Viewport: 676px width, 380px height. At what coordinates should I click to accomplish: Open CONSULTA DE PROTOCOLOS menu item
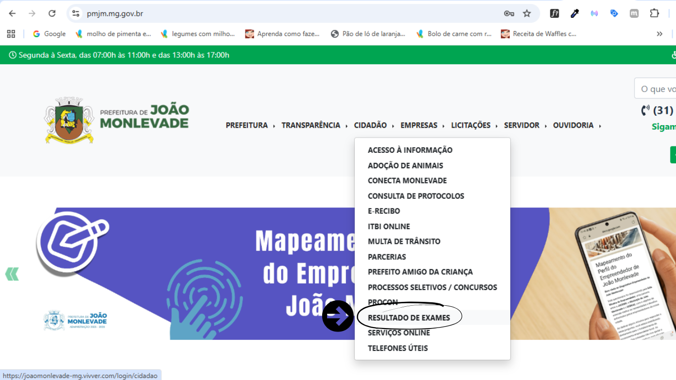tap(416, 196)
